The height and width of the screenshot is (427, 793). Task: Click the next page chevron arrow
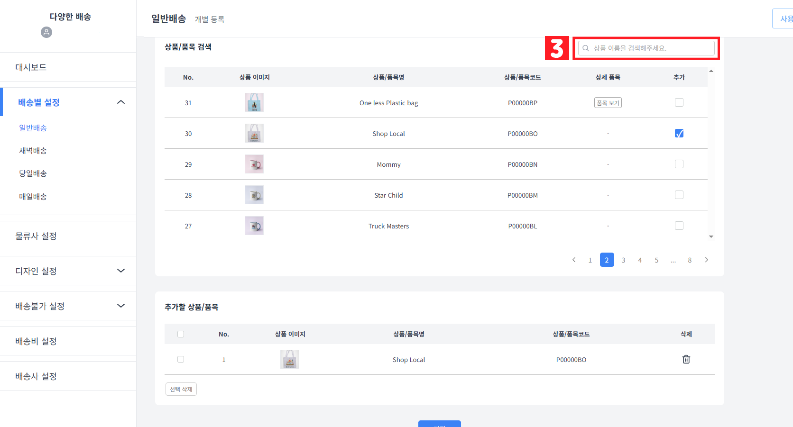(x=706, y=260)
